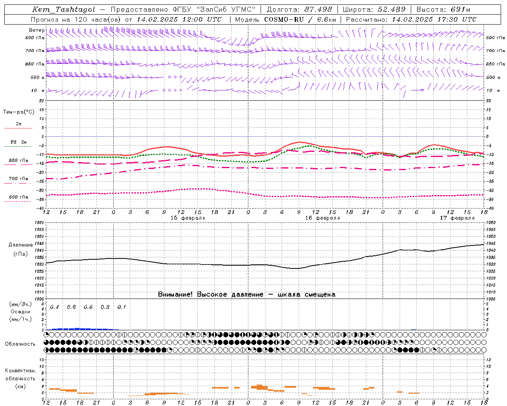Click the (гПа) pressure unit label
Screen dimensions: 507x406
click(21, 254)
